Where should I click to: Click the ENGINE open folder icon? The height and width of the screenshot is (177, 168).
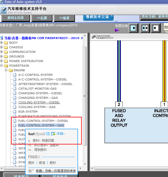(10, 70)
